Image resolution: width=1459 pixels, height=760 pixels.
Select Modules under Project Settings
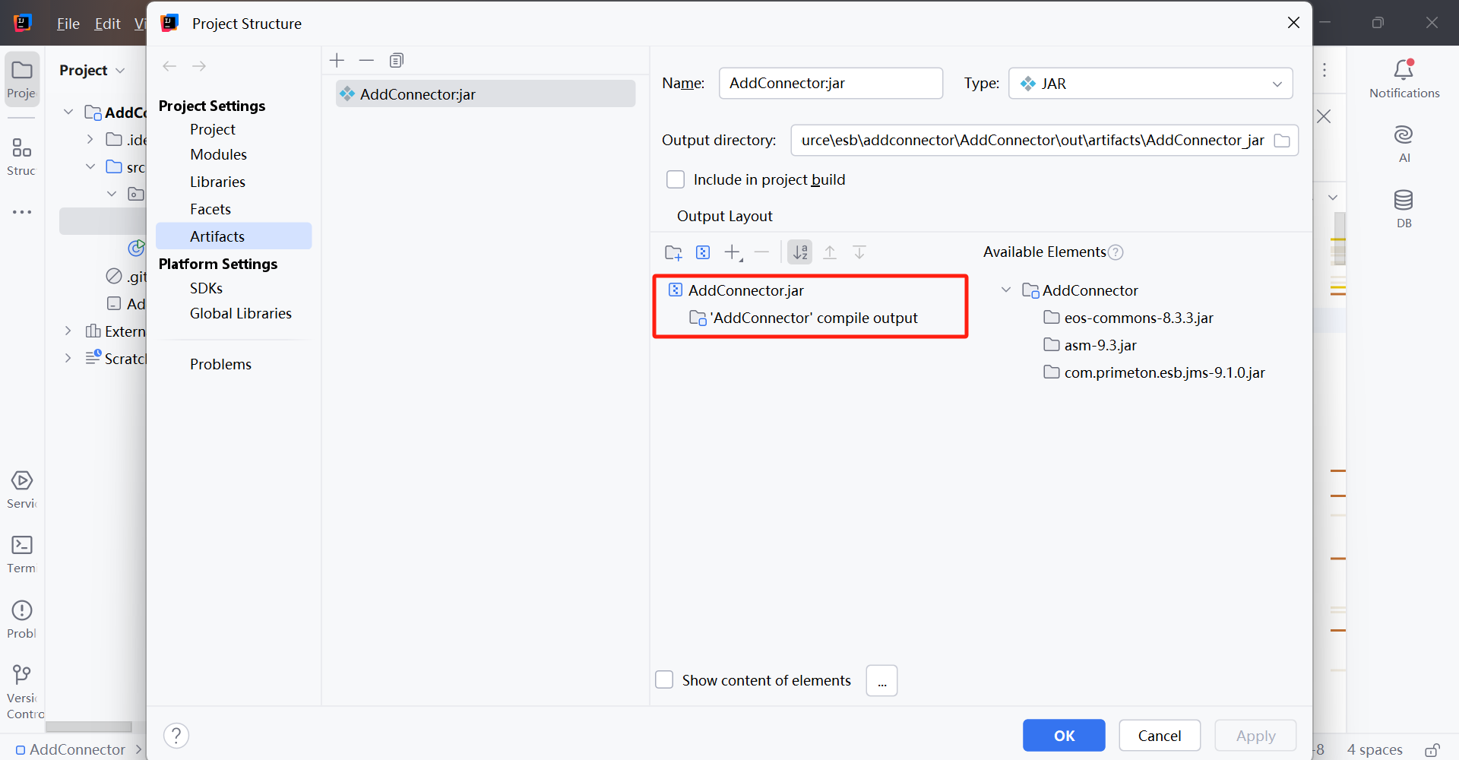(218, 155)
